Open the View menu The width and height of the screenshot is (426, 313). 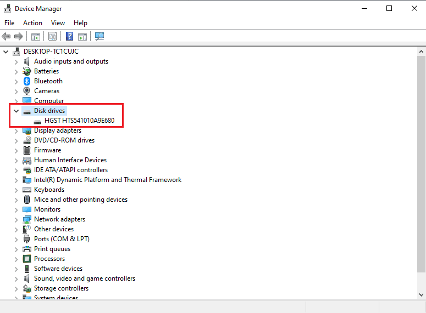point(58,23)
